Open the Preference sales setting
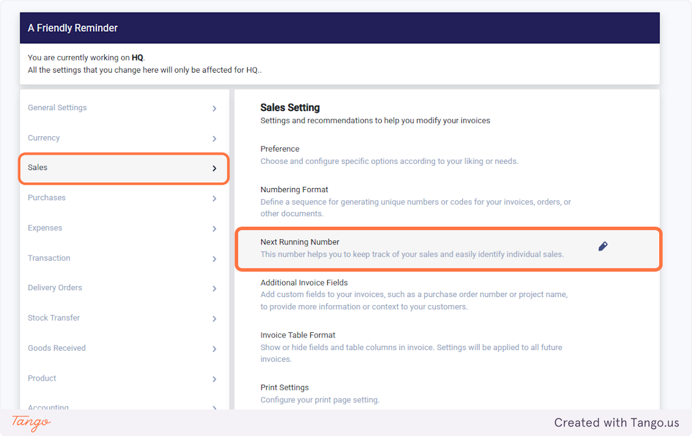Screen dimensions: 692x436 point(447,155)
